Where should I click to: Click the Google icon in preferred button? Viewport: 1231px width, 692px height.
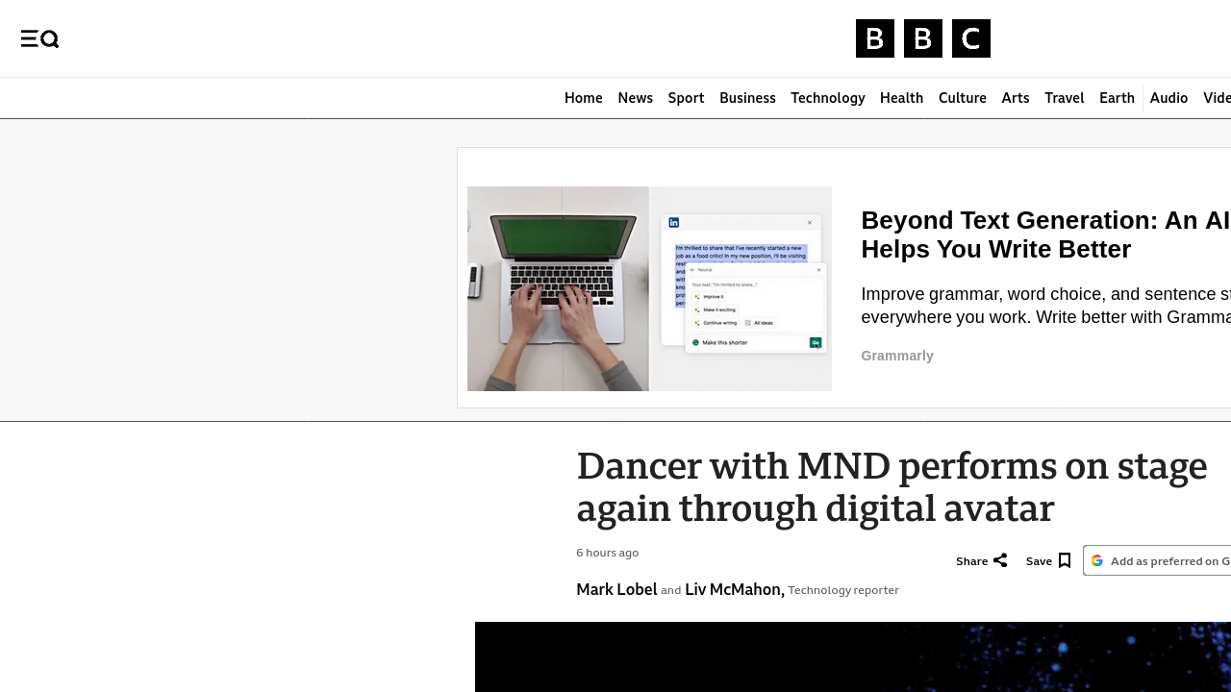(1097, 561)
